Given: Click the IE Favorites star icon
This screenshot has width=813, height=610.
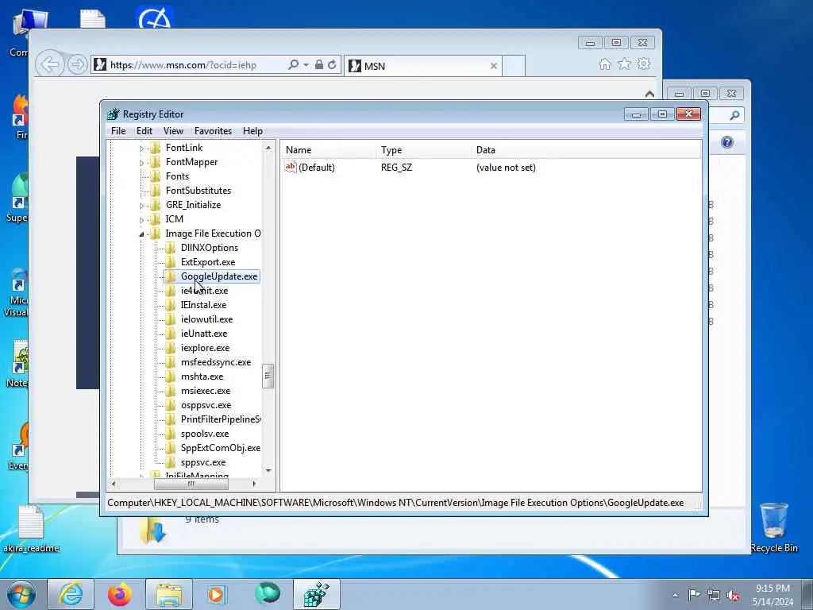Looking at the screenshot, I should (624, 64).
